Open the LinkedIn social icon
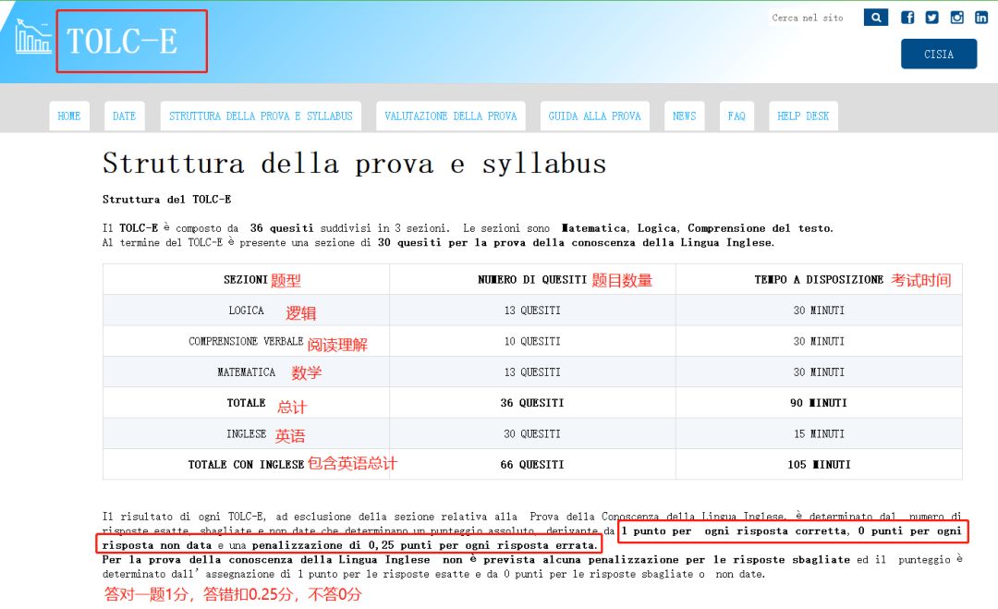 [981, 18]
